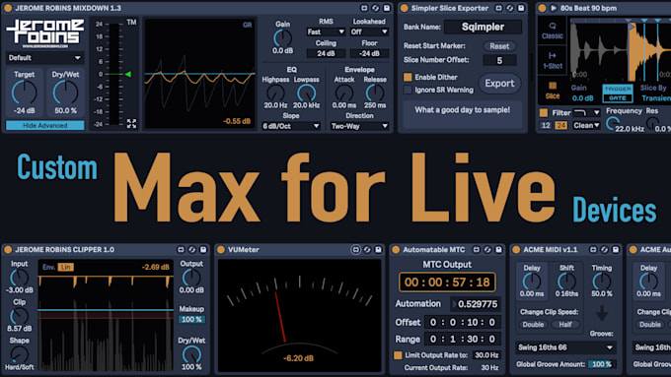Click the hot-swap icon on the VUMeter device
Image resolution: width=671 pixels, height=377 pixels.
tap(367, 249)
